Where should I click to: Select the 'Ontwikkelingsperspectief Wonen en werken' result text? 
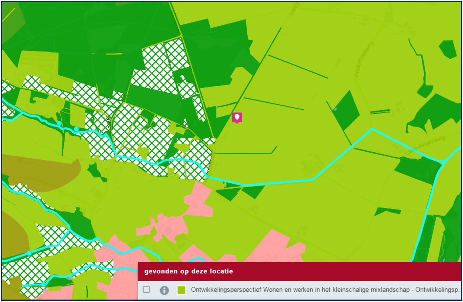(x=326, y=290)
